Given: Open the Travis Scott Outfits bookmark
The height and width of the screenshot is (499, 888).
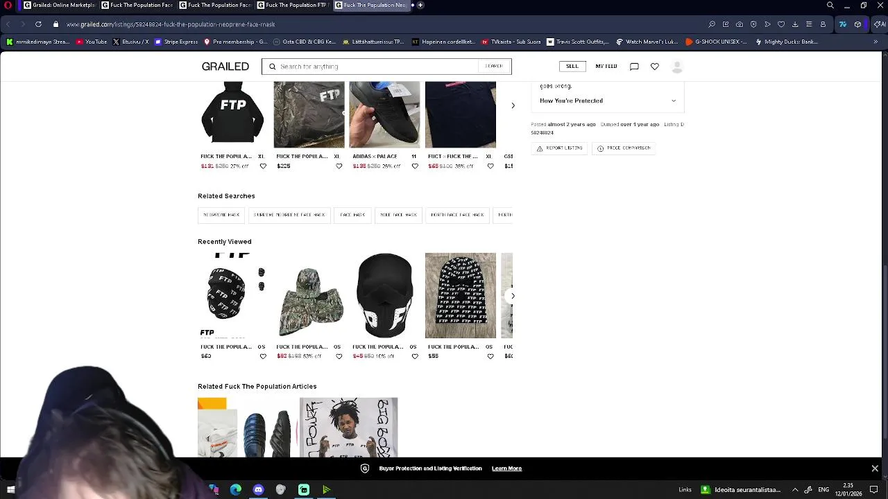Looking at the screenshot, I should [x=578, y=42].
